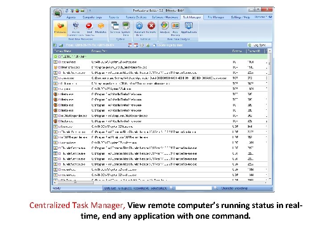321x240 pixels.
Task: Switch to the Computer logs tab
Action: 92,17
